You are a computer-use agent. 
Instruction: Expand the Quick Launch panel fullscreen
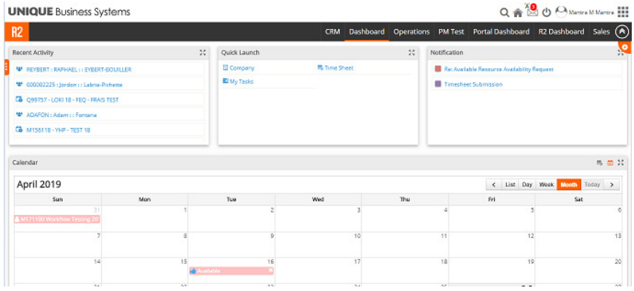(412, 53)
